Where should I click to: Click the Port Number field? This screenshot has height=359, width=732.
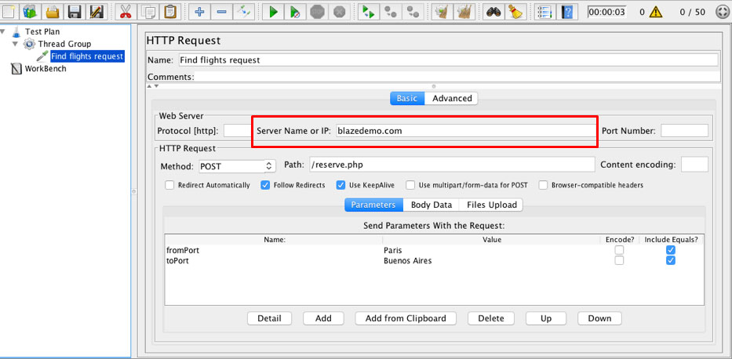point(684,131)
